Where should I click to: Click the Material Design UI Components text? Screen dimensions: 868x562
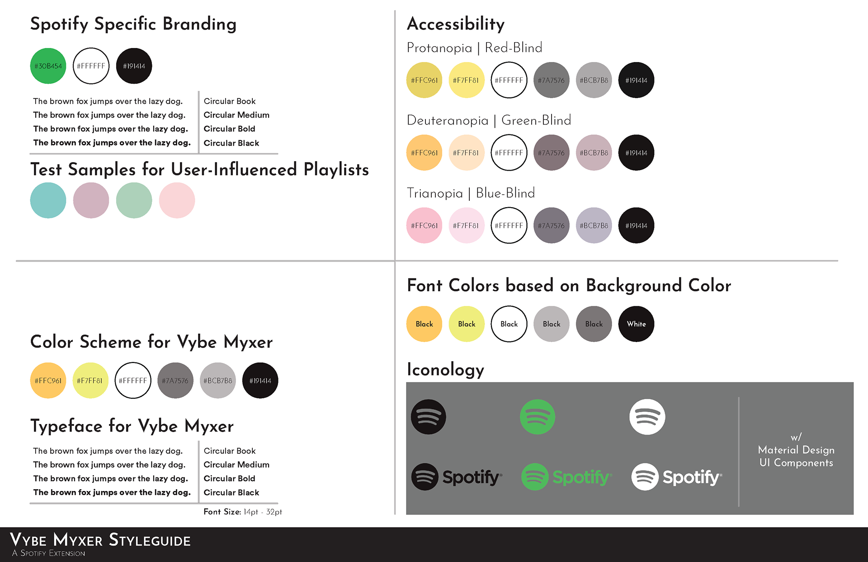[796, 456]
